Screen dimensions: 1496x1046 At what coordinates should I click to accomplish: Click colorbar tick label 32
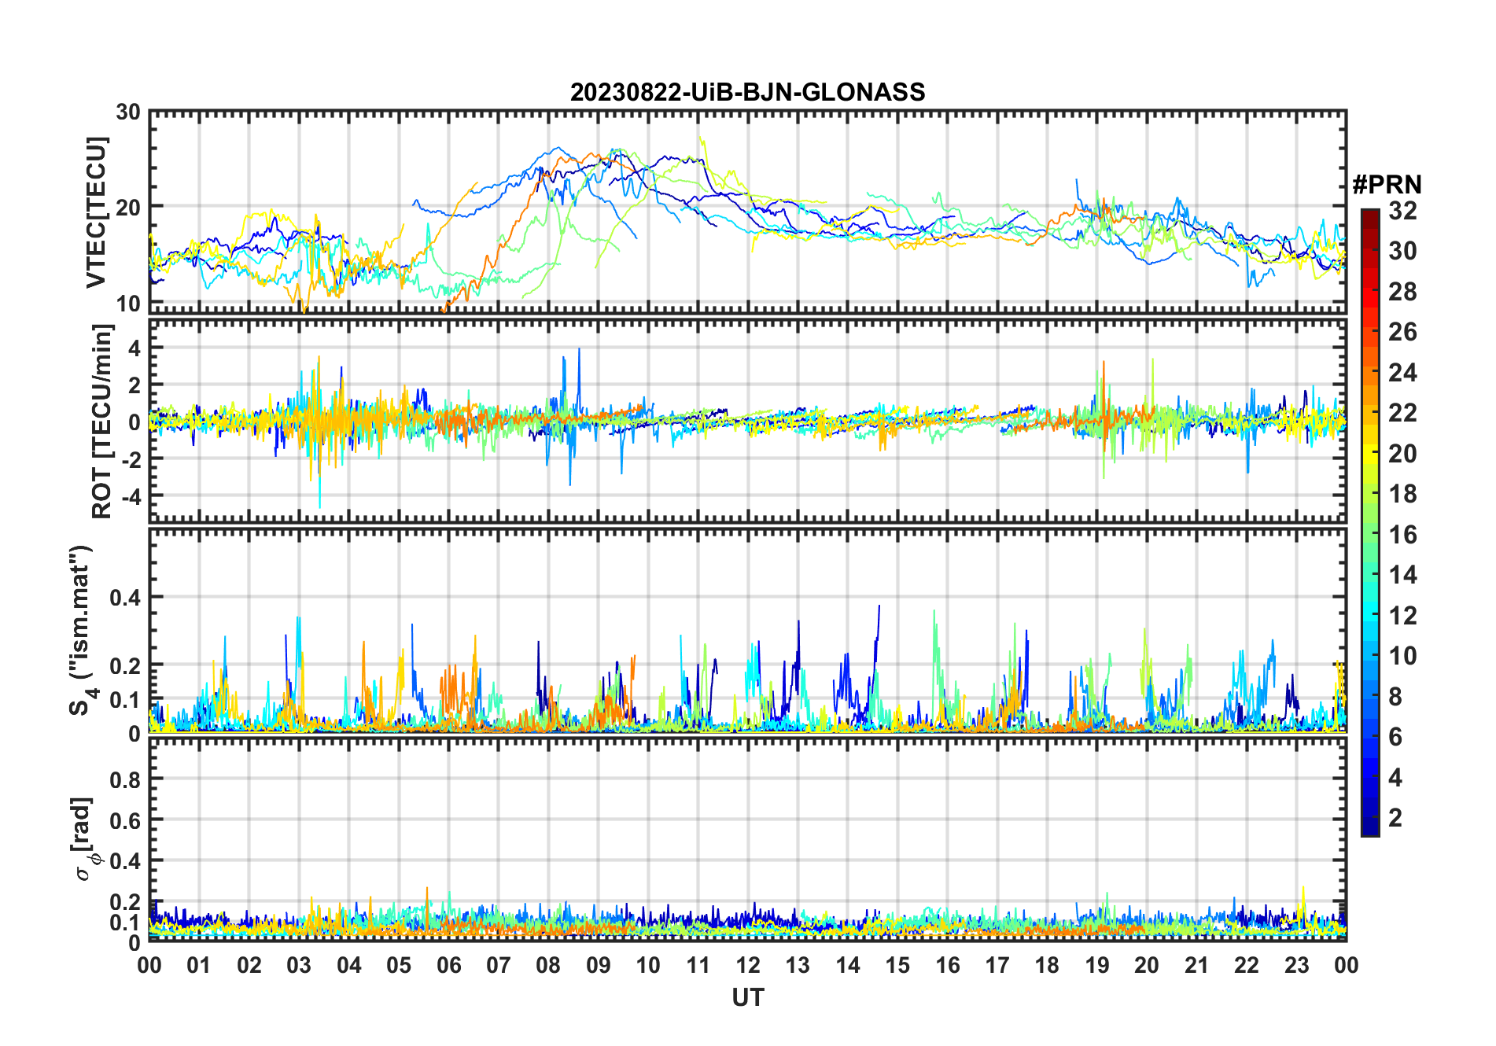pos(1402,211)
